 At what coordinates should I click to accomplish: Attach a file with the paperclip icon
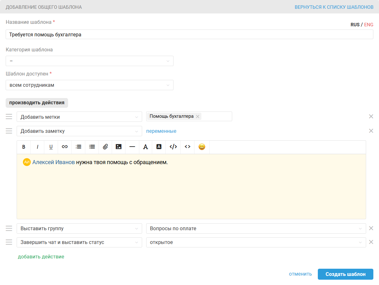point(105,147)
